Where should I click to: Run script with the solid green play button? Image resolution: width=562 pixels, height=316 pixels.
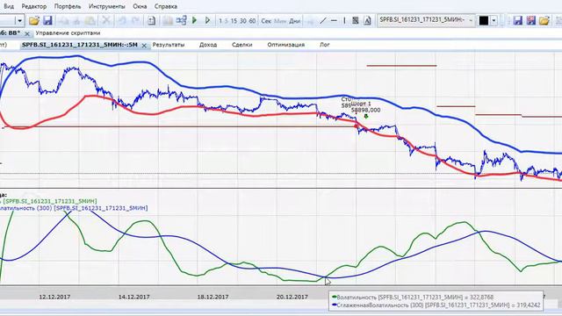pyautogui.click(x=195, y=20)
